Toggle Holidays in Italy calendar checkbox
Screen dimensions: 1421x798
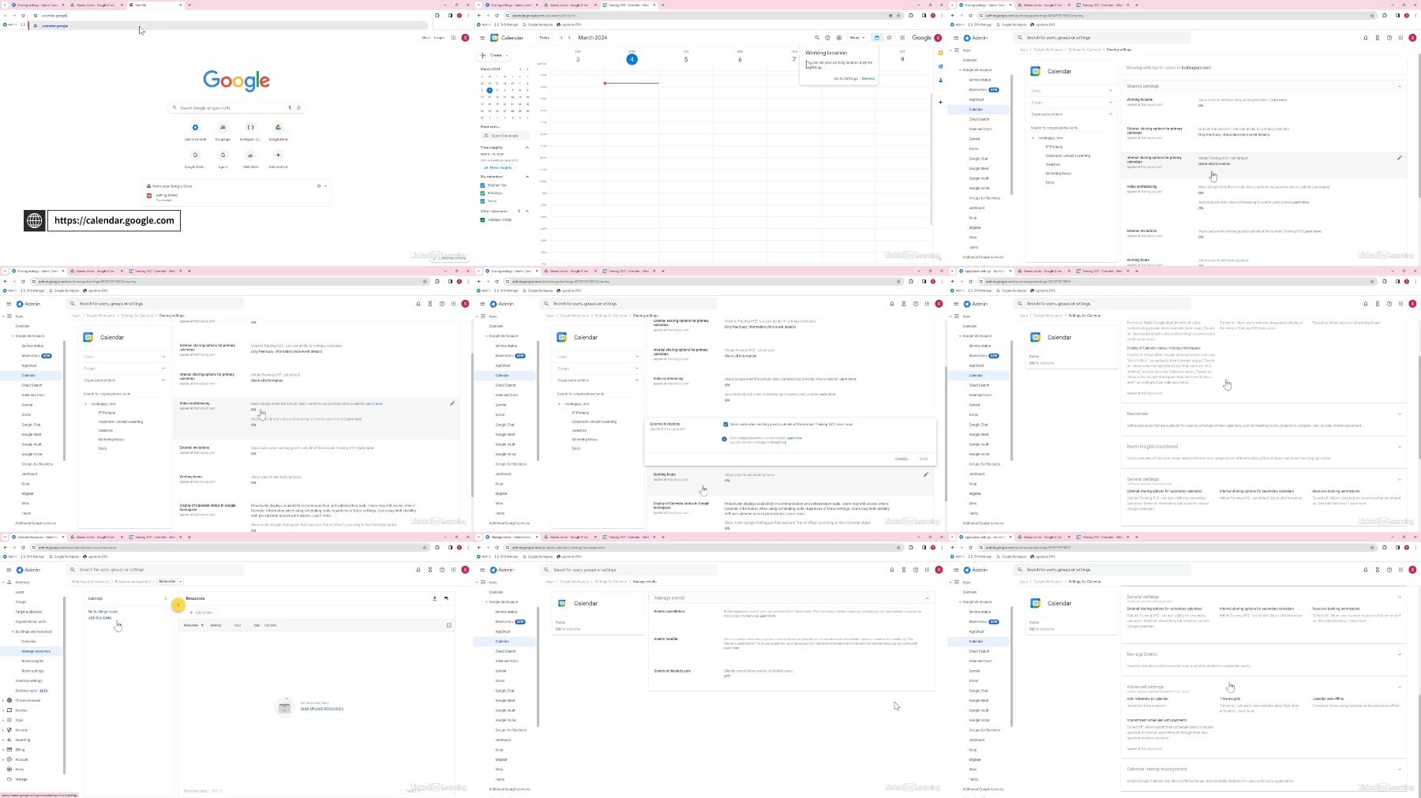tap(482, 220)
